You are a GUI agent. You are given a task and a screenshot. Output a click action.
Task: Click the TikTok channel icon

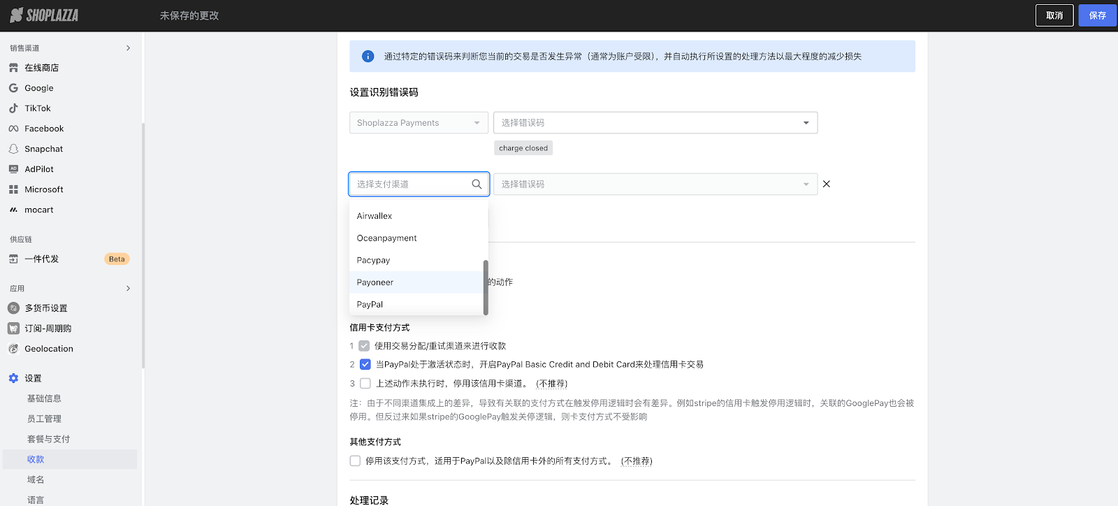[13, 108]
